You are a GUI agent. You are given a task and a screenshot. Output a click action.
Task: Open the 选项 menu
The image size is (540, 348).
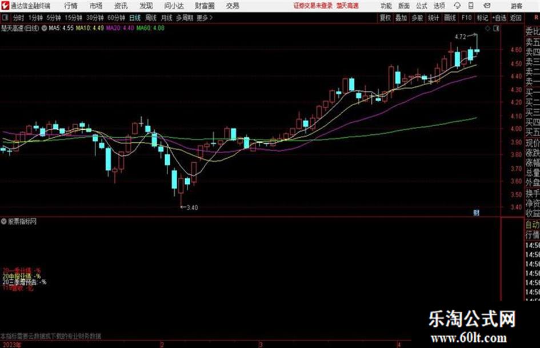[x=439, y=6]
